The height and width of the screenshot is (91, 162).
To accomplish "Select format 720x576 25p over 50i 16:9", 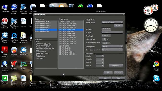I will (x=71, y=54).
